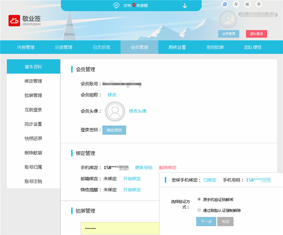Screen dimensions: 283x235
Task: Click the reminder chat bubble icon
Action: (x=116, y=6)
